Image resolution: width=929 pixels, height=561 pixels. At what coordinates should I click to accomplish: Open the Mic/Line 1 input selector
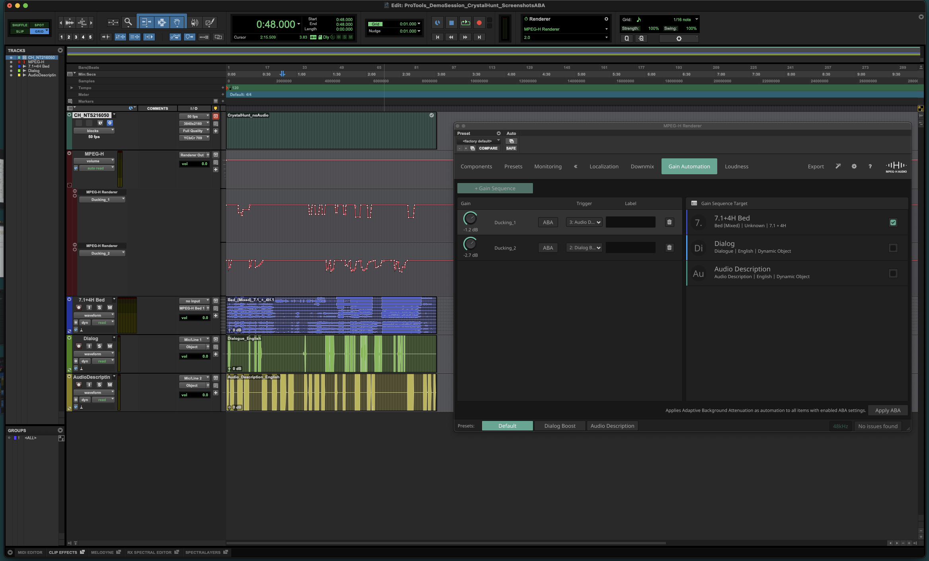click(x=194, y=340)
